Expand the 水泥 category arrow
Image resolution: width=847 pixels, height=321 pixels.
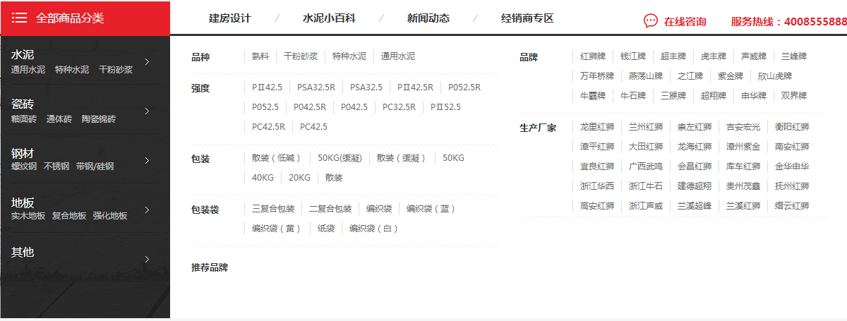[147, 61]
